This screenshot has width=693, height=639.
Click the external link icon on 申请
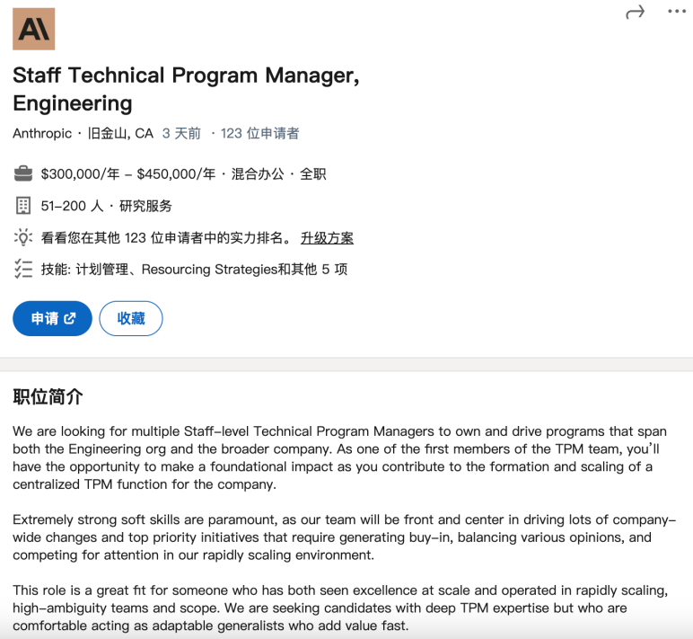pyautogui.click(x=70, y=318)
